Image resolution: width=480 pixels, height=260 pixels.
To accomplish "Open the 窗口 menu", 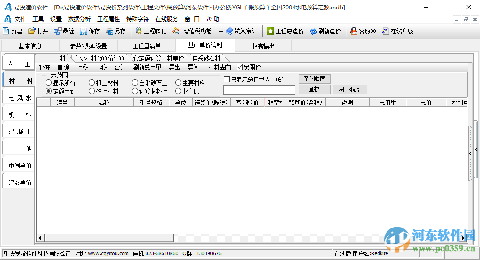I will (x=192, y=19).
